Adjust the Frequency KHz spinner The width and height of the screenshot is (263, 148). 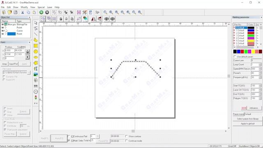260,77
